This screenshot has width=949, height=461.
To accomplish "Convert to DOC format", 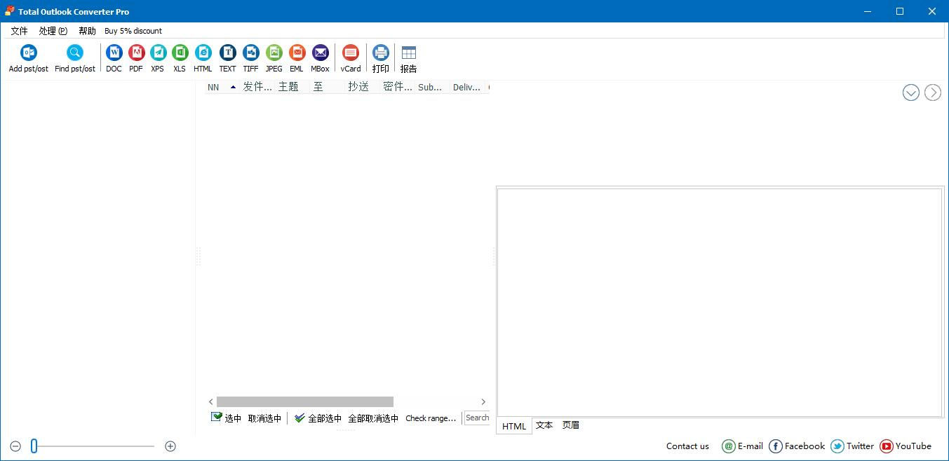I will 114,58.
